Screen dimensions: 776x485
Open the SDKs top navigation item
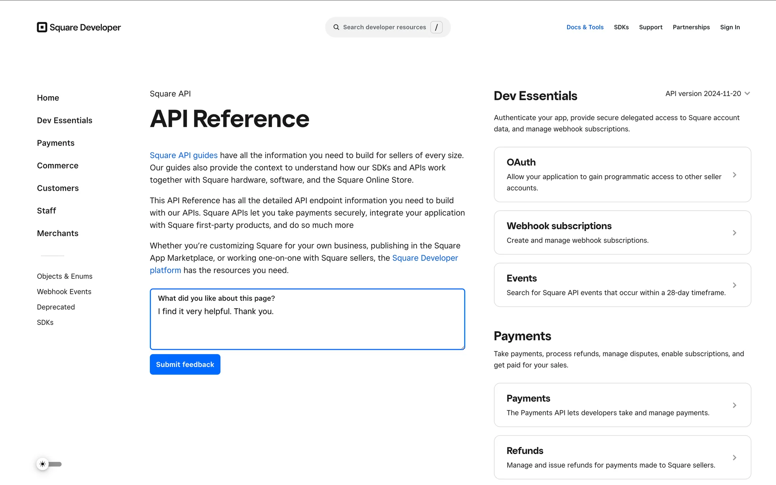click(621, 27)
